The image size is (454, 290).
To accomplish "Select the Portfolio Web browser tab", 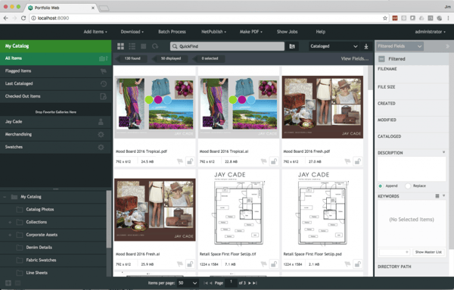I will click(x=61, y=8).
